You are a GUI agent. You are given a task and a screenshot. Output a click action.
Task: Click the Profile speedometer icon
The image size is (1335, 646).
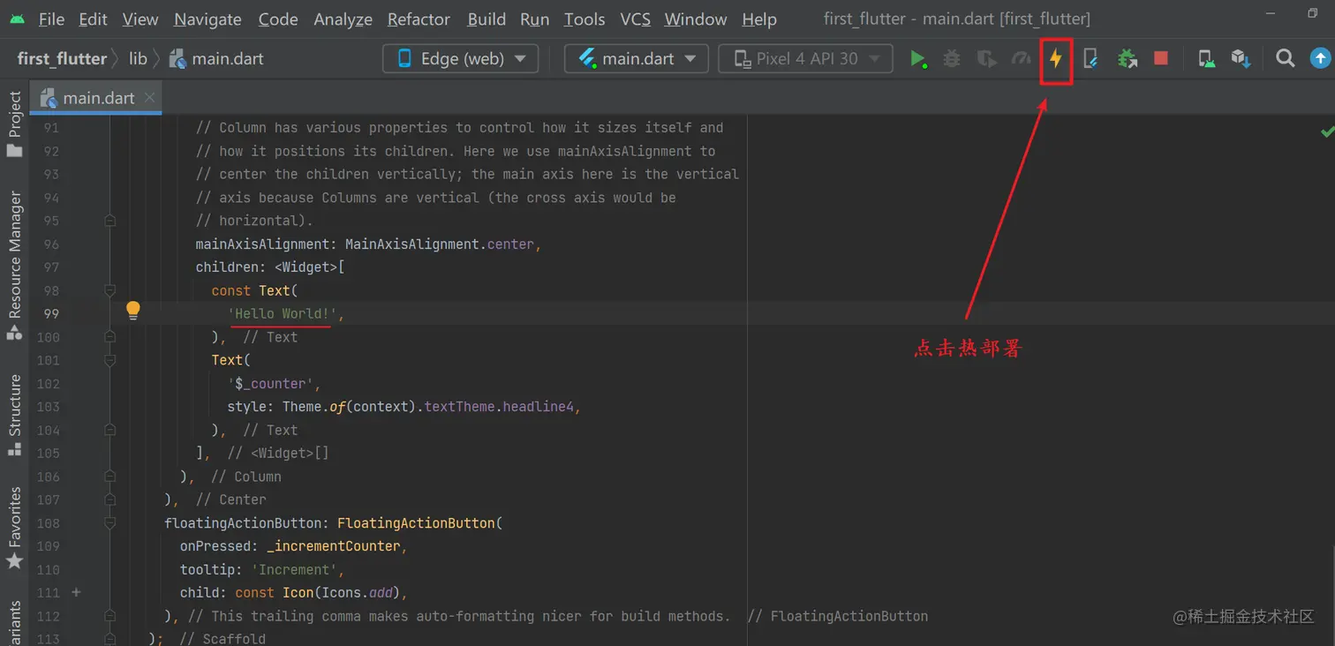[x=1022, y=59]
